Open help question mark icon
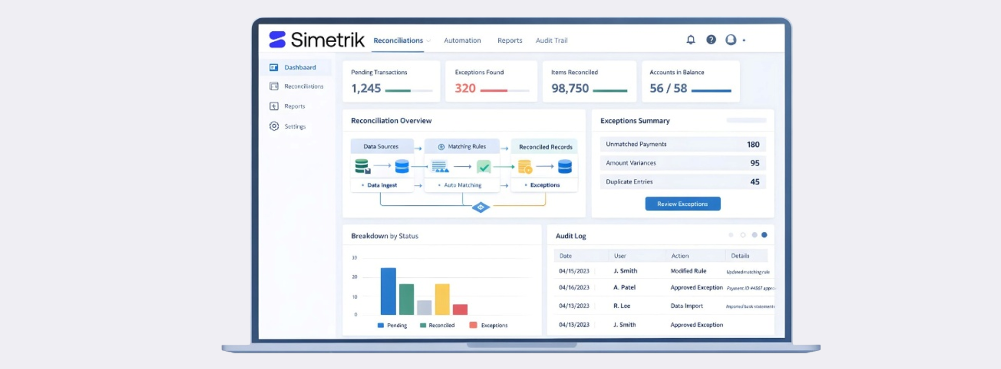The image size is (1001, 369). [711, 40]
